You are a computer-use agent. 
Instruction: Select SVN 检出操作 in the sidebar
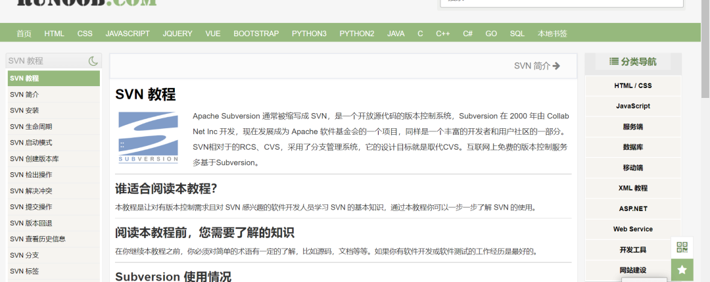point(53,175)
